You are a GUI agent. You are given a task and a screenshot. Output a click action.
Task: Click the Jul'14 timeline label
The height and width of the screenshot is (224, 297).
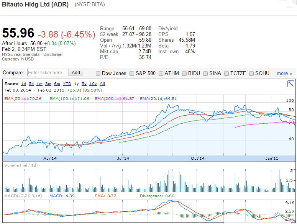point(123,159)
